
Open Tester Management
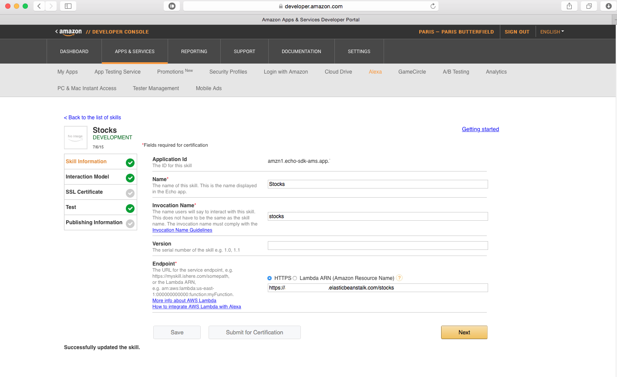pyautogui.click(x=156, y=88)
